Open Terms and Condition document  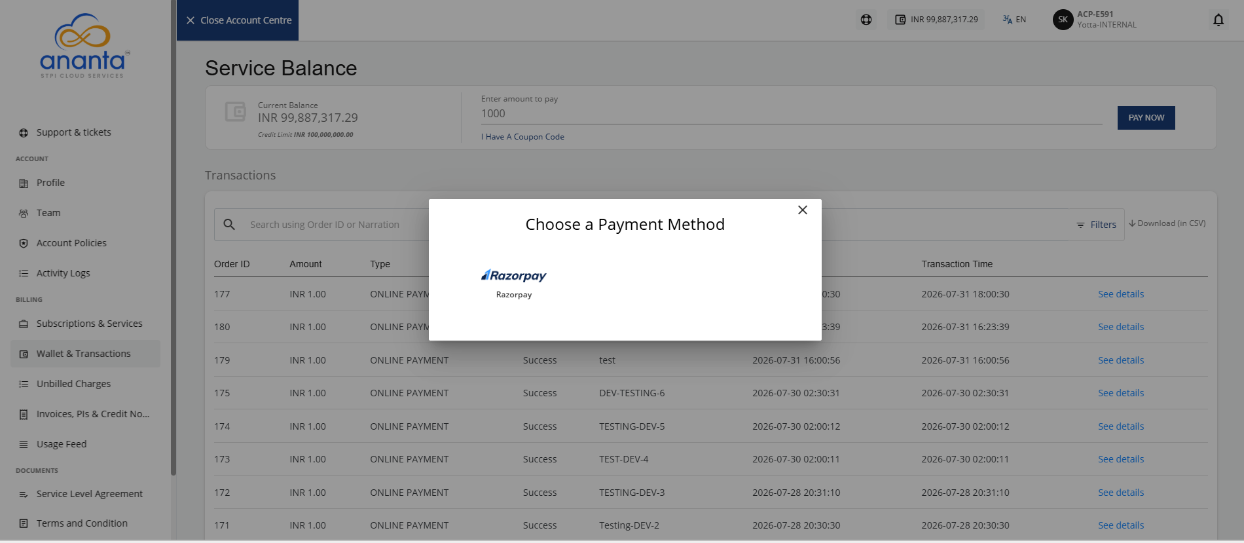(x=82, y=523)
